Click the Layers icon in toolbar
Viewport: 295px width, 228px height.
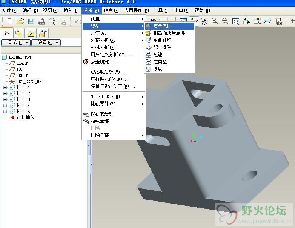[268, 21]
